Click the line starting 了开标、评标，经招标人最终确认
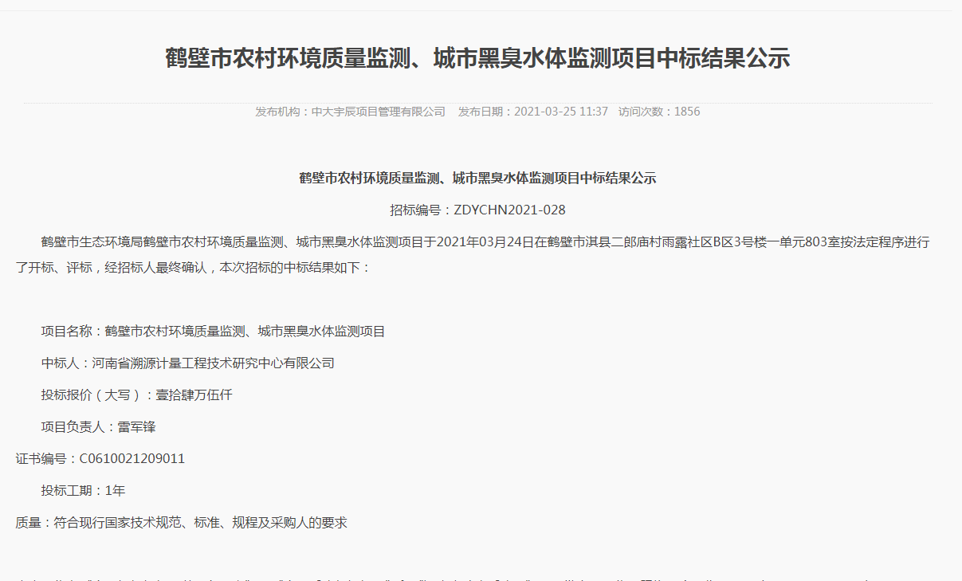The image size is (962, 581). (194, 268)
